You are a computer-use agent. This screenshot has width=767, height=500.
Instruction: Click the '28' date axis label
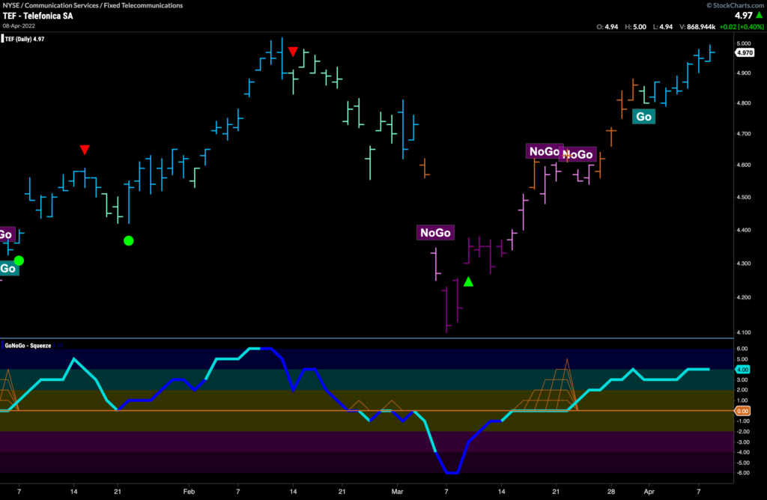coord(611,492)
